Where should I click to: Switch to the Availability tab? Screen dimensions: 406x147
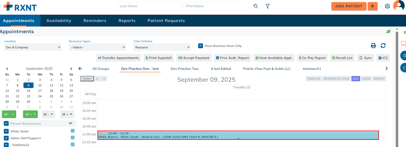pyautogui.click(x=59, y=21)
